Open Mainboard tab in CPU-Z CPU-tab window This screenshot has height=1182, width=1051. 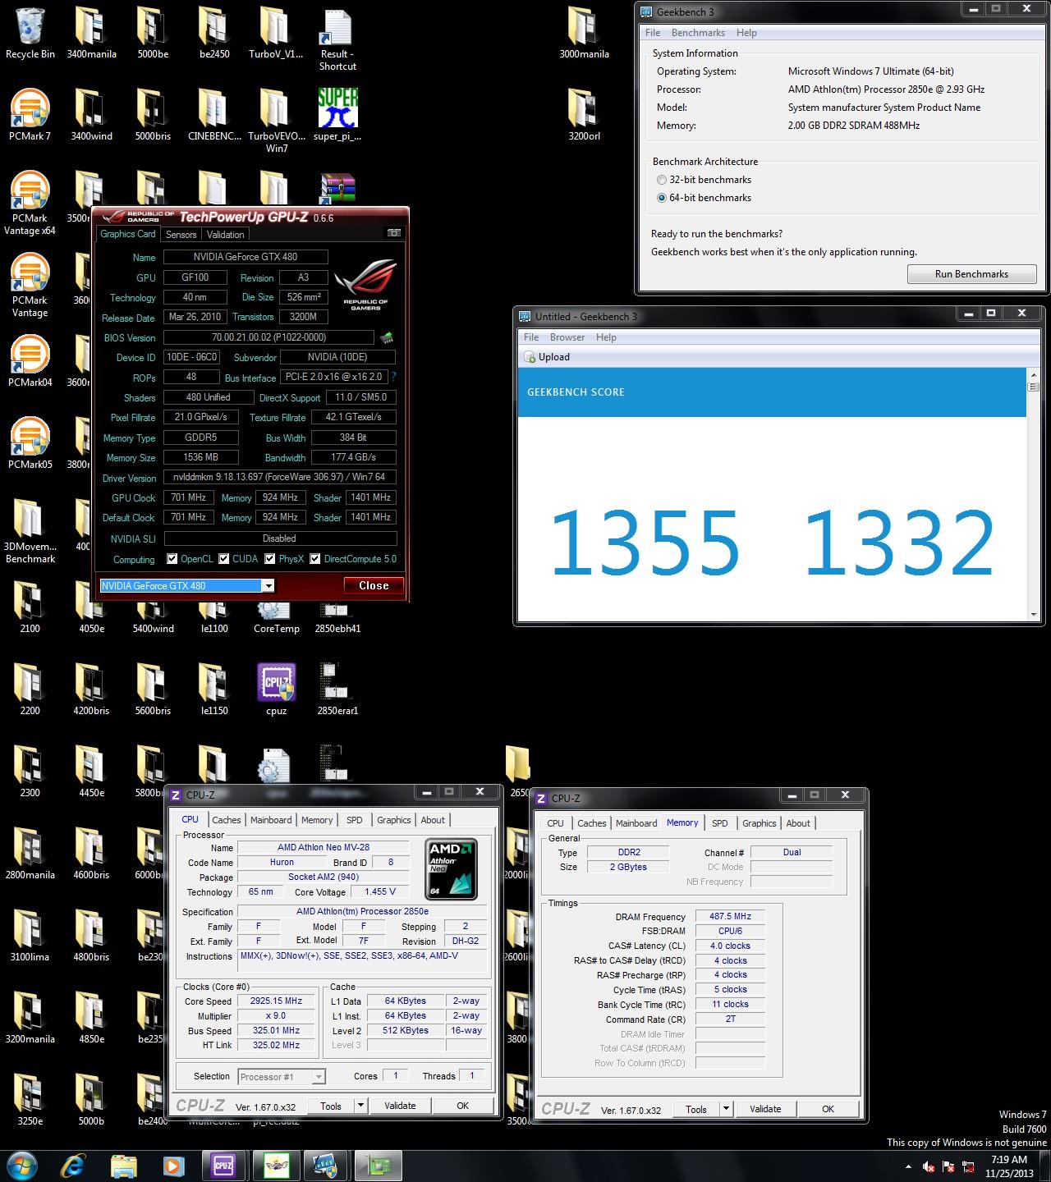coord(271,820)
